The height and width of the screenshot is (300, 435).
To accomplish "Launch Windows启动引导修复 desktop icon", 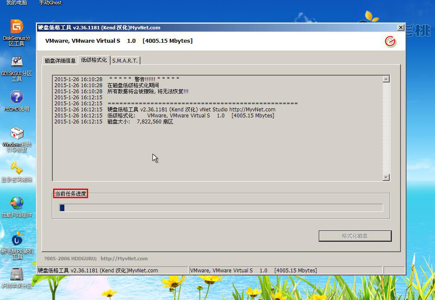I will click(x=17, y=139).
